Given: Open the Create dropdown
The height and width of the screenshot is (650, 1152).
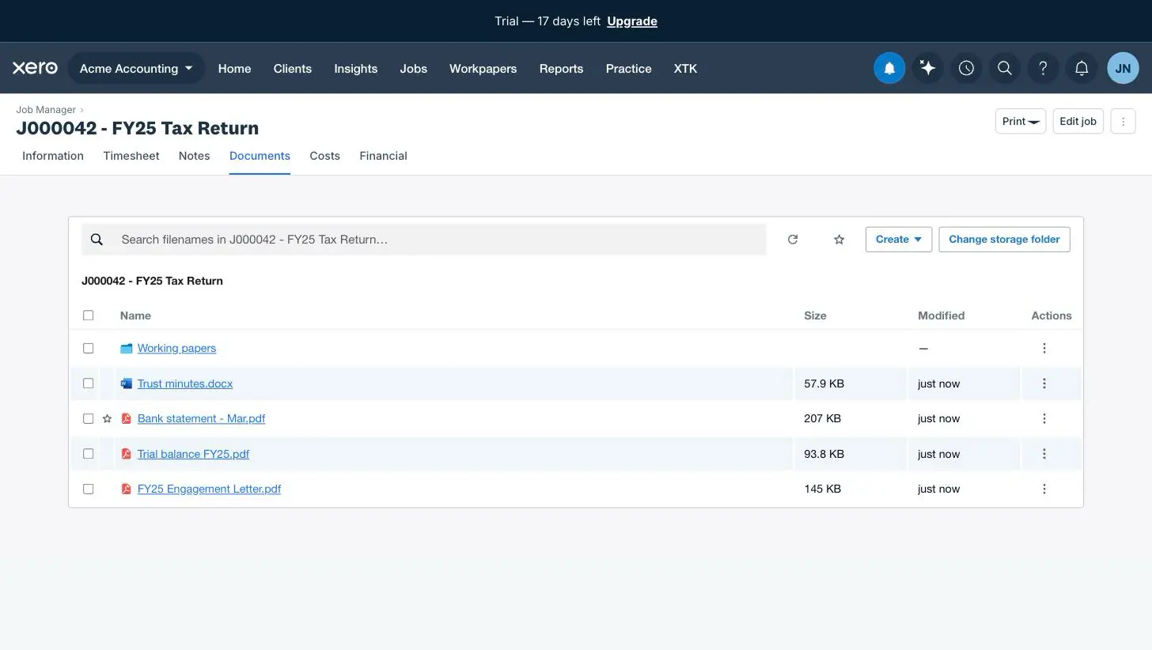Looking at the screenshot, I should (x=899, y=240).
